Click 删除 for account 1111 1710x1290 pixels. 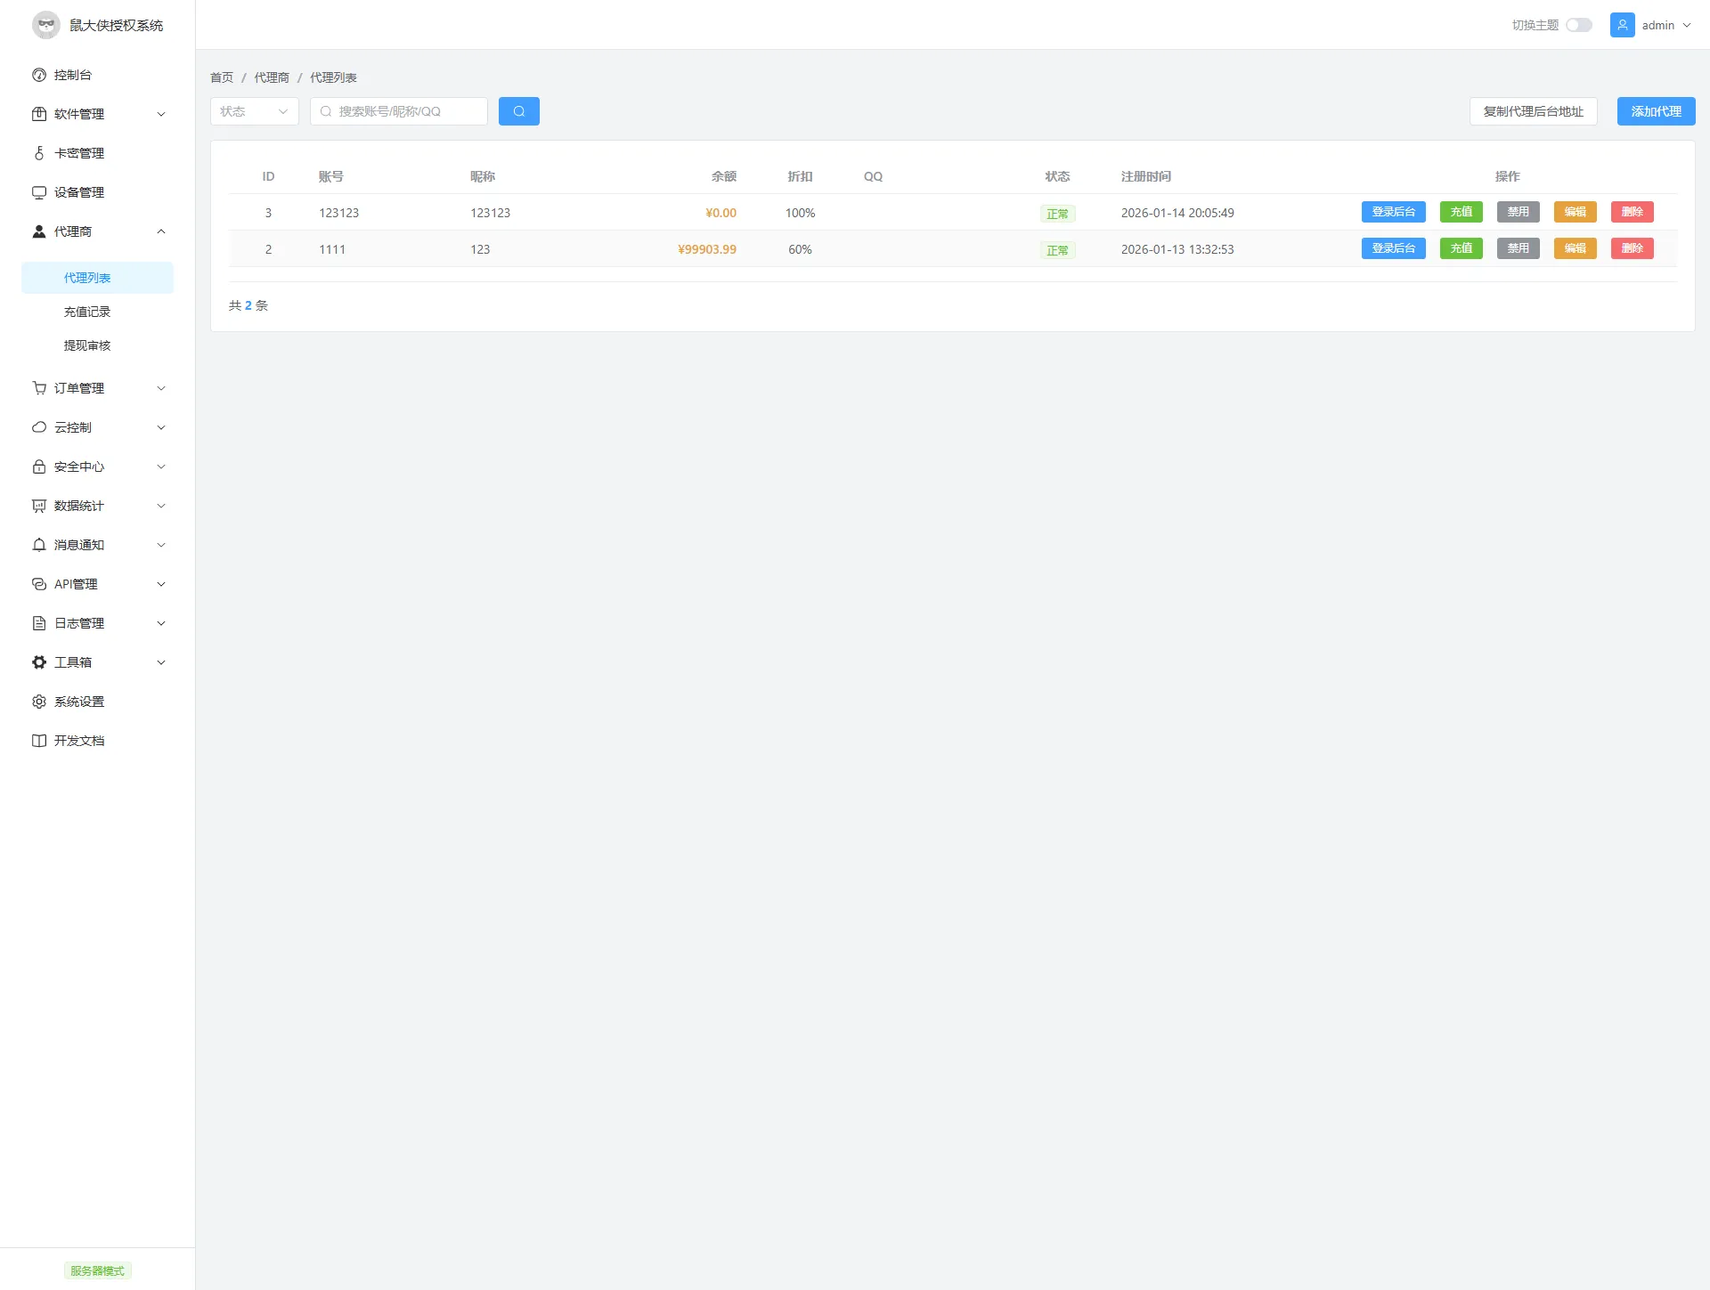pos(1632,248)
